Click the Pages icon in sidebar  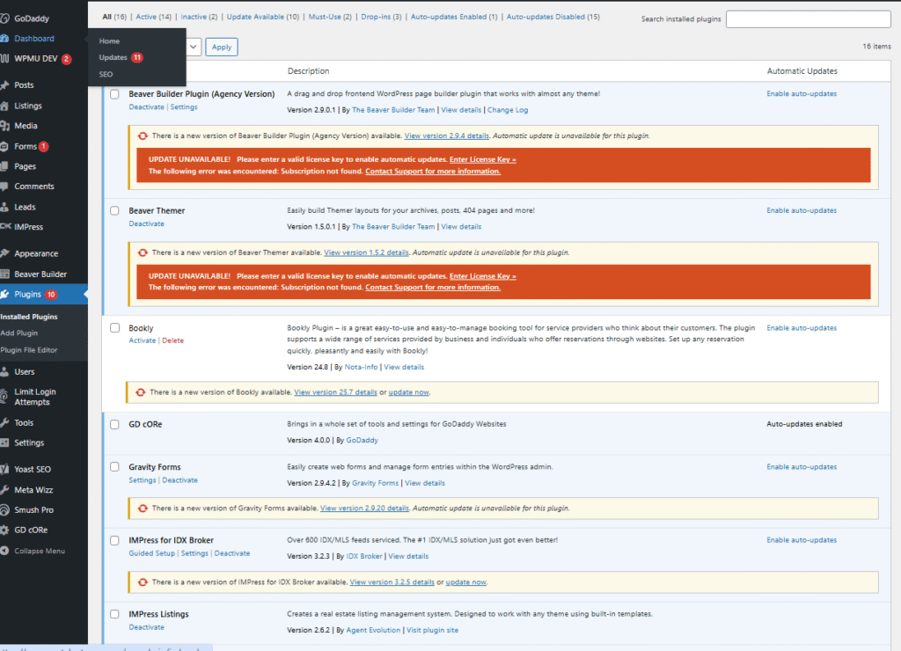pos(4,166)
